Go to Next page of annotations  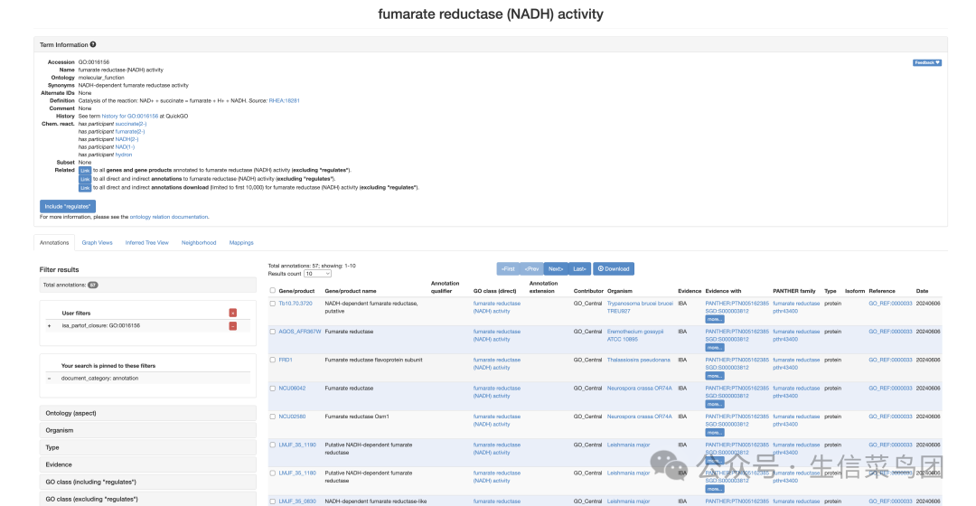pyautogui.click(x=556, y=269)
